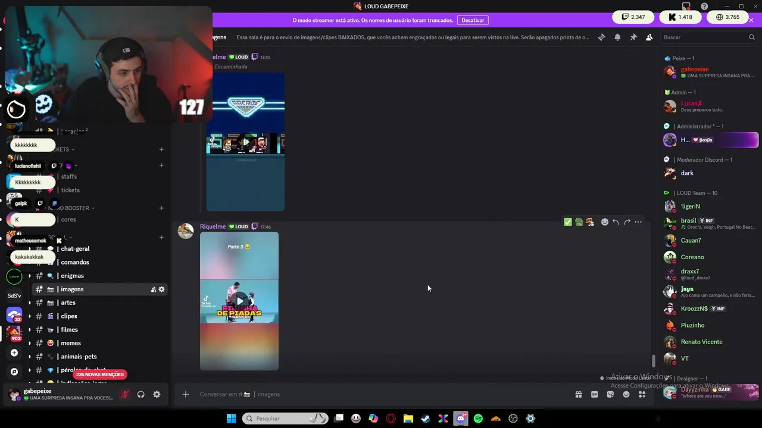Open member Piuzinho in member list
The width and height of the screenshot is (762, 428).
pos(711,325)
